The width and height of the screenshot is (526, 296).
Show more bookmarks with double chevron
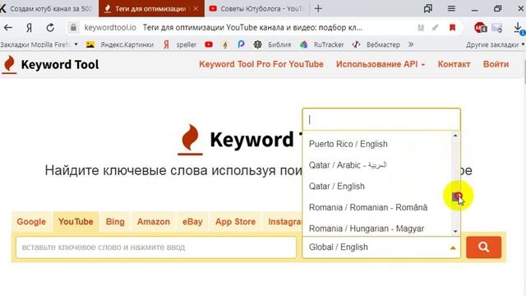click(x=411, y=44)
